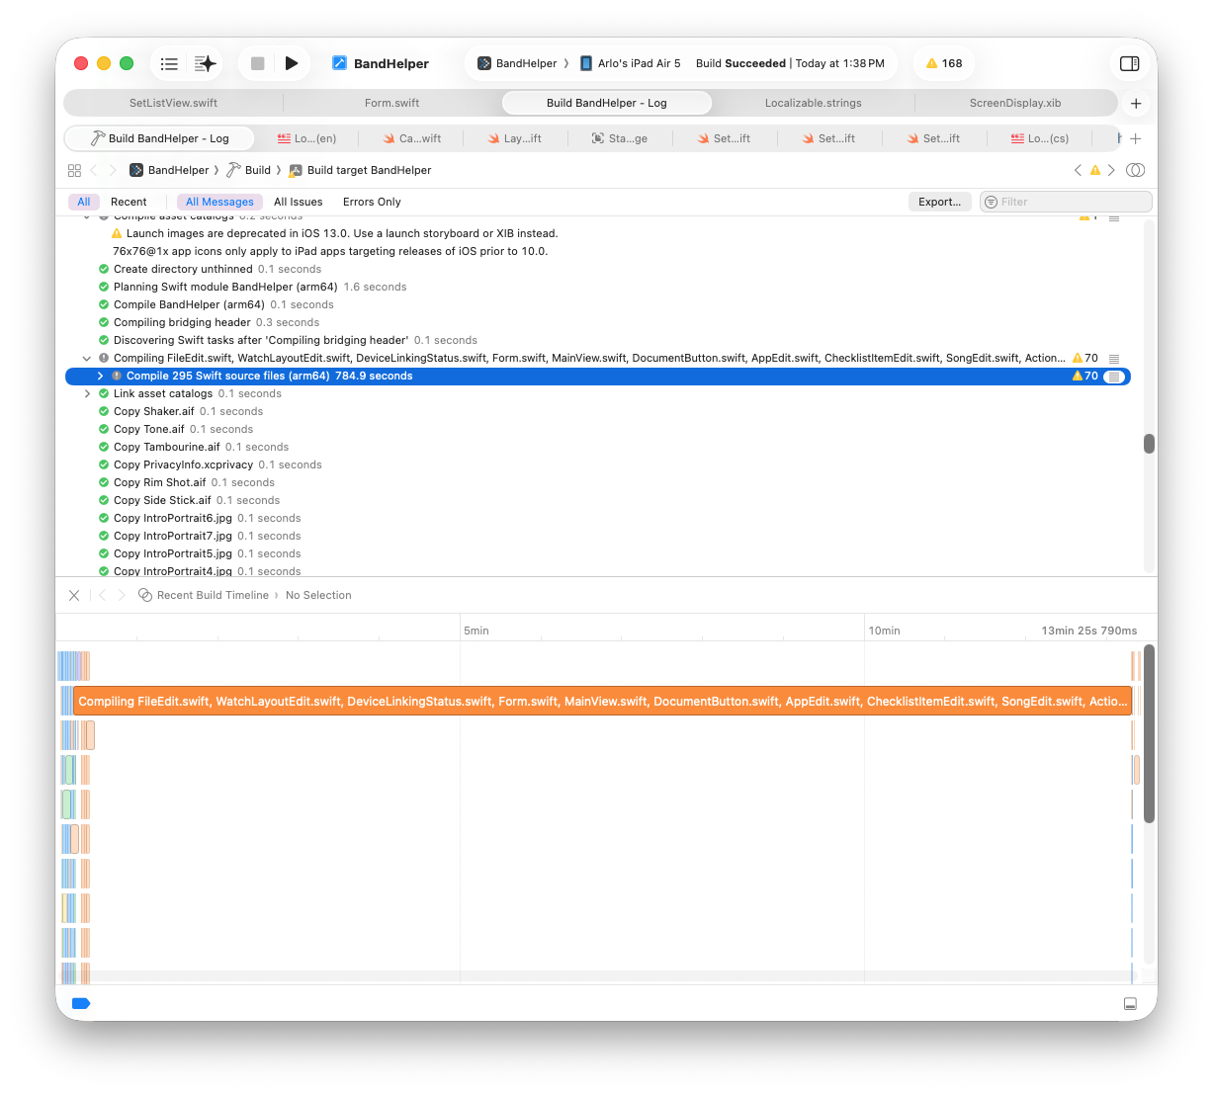Click the warning count 168 indicator
The width and height of the screenshot is (1213, 1094).
coord(944,63)
